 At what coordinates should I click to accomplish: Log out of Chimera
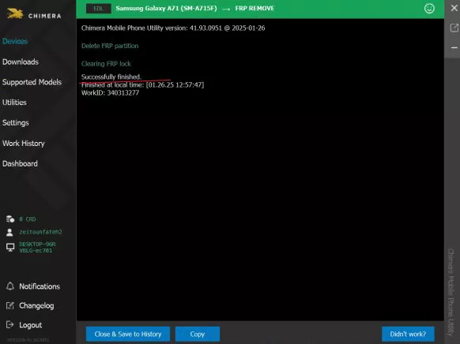pyautogui.click(x=31, y=325)
